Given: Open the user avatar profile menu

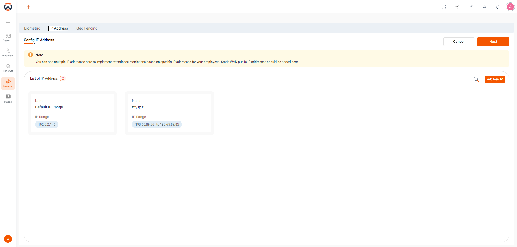Looking at the screenshot, I should tap(510, 7).
